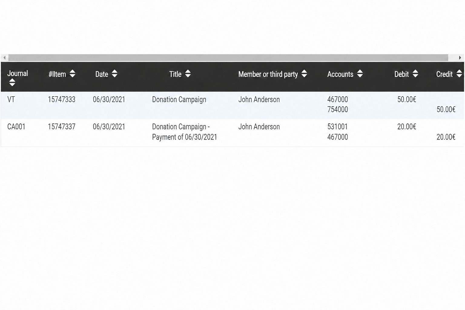This screenshot has height=310, width=465.
Task: Sort by Date using arrow icon
Action: [x=114, y=74]
